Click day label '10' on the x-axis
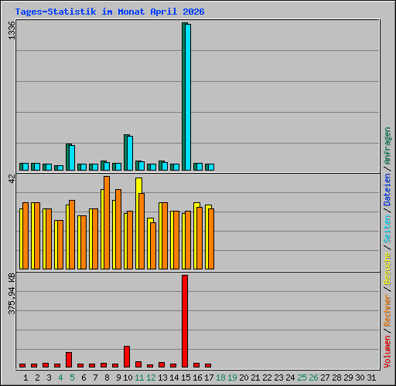The height and width of the screenshot is (386, 396). [128, 378]
